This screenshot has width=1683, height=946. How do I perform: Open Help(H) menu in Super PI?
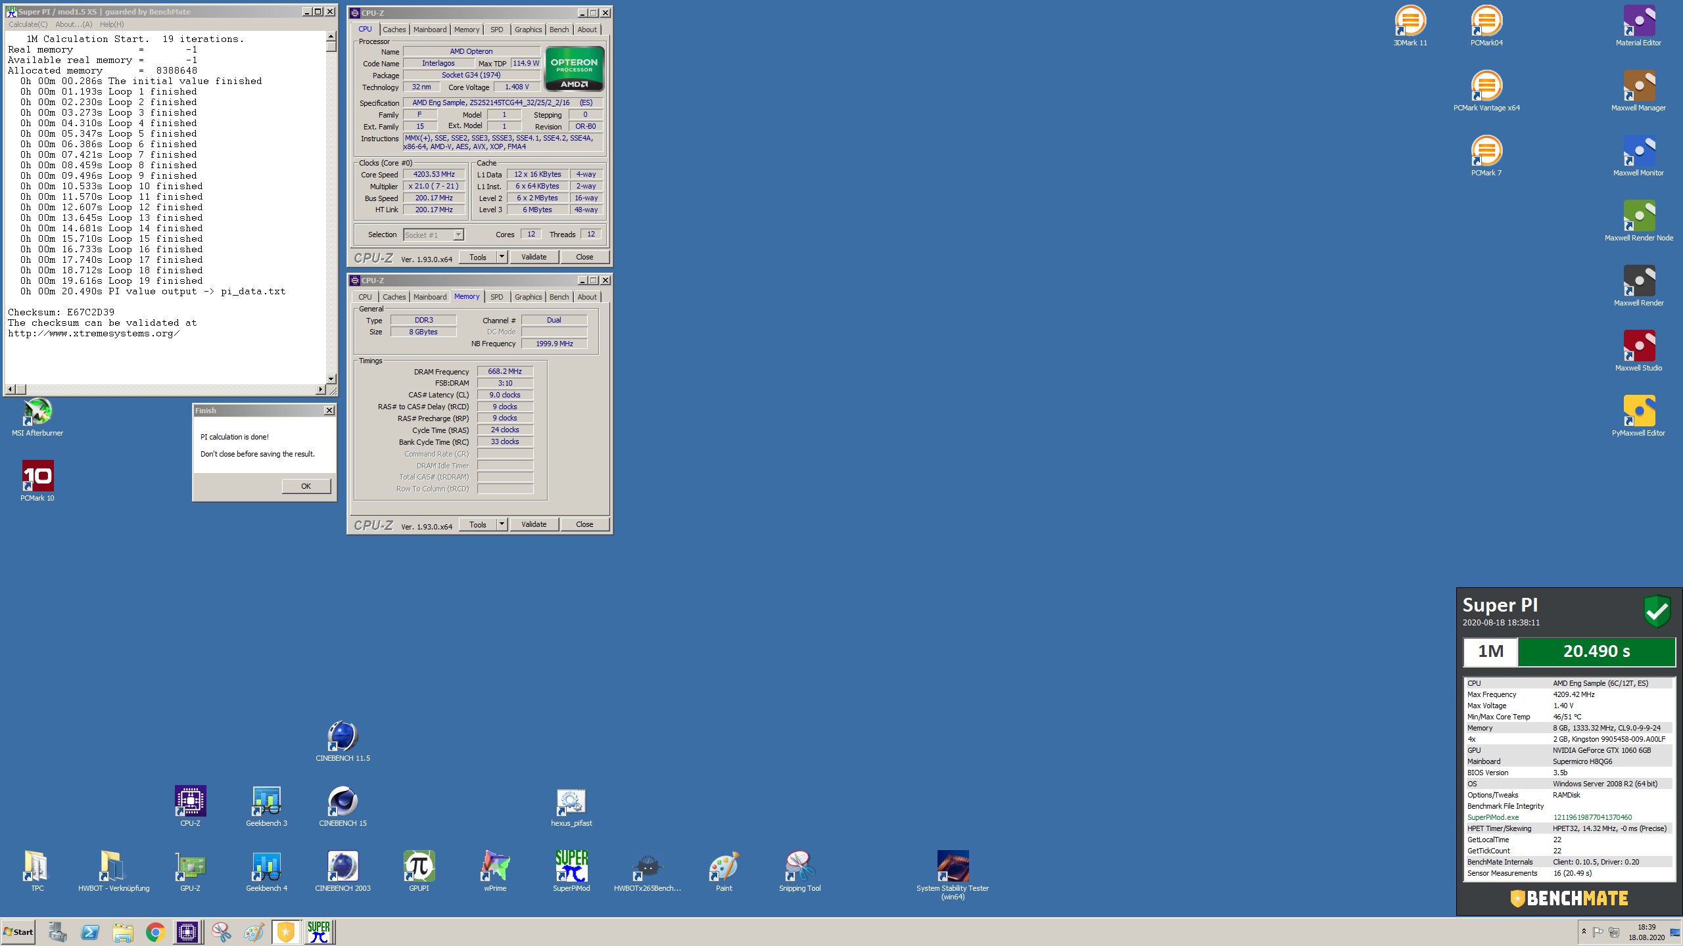click(112, 24)
